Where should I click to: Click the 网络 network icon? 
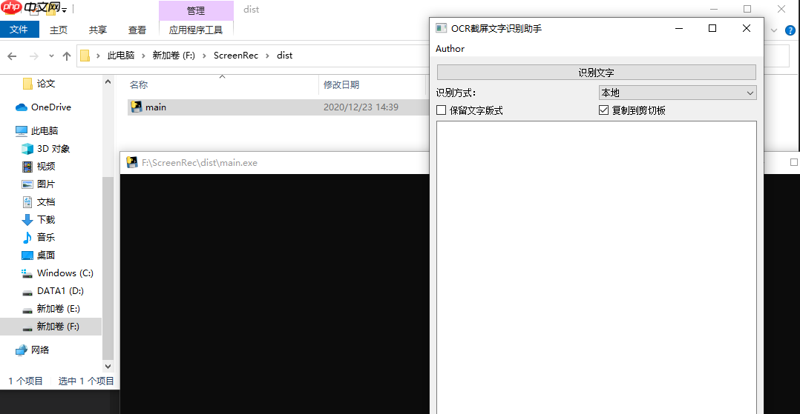point(21,350)
